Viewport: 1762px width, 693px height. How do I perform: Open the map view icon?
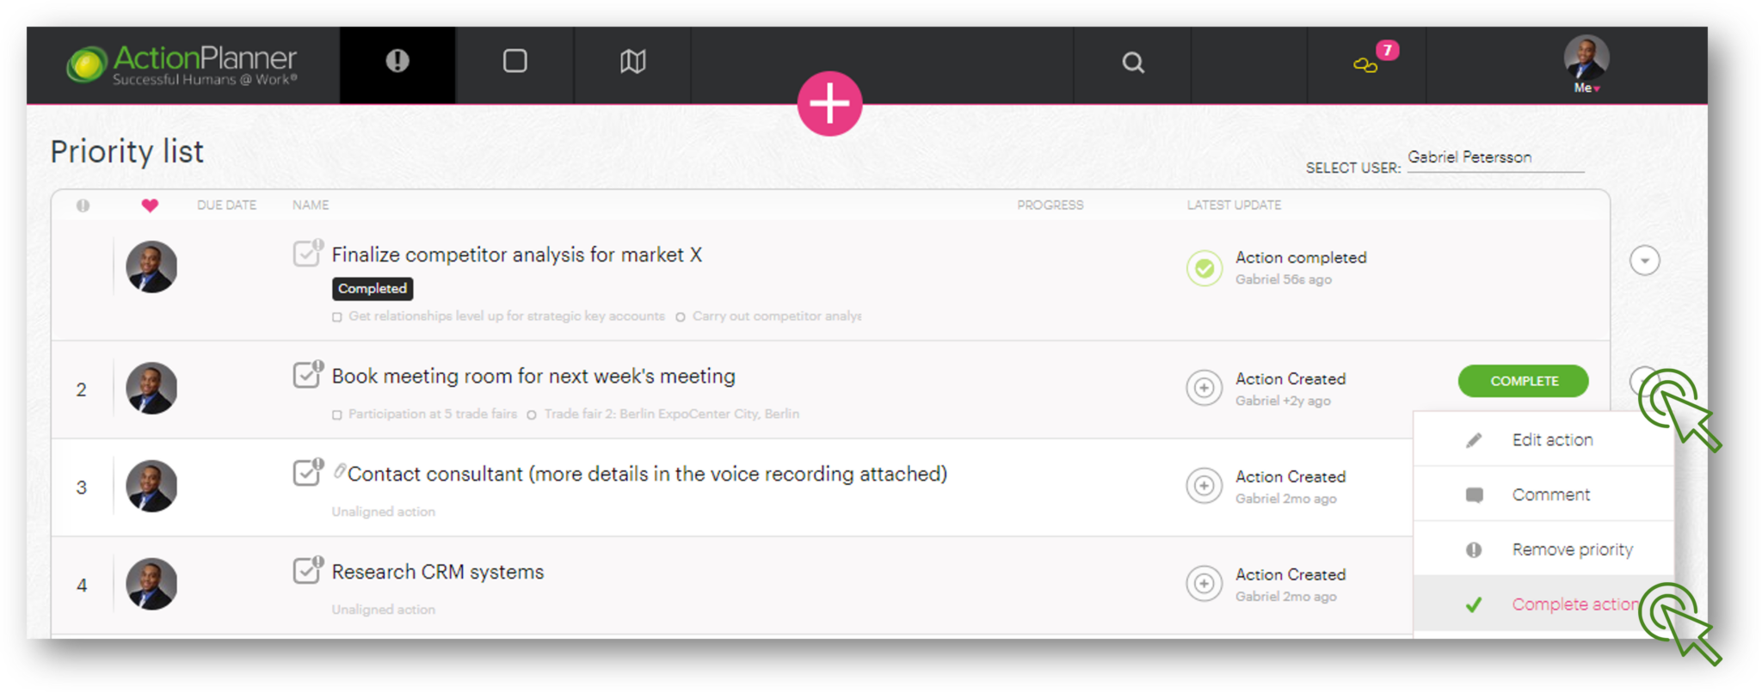pyautogui.click(x=632, y=61)
